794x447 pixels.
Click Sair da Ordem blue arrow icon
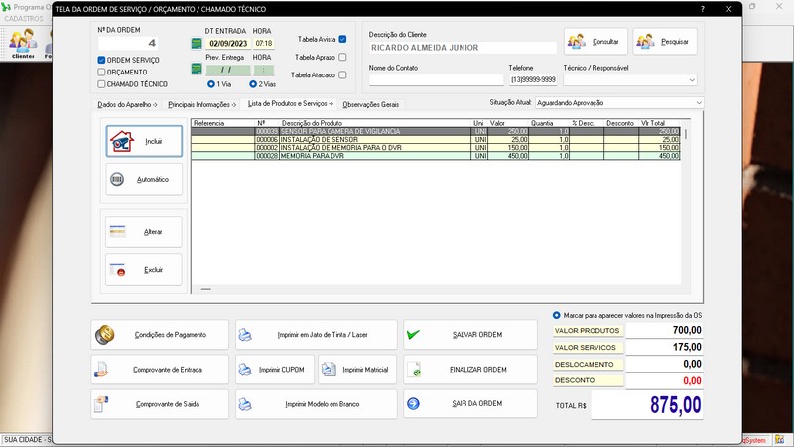pos(414,404)
